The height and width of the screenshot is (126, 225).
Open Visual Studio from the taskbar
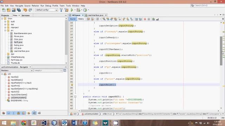click(44, 123)
